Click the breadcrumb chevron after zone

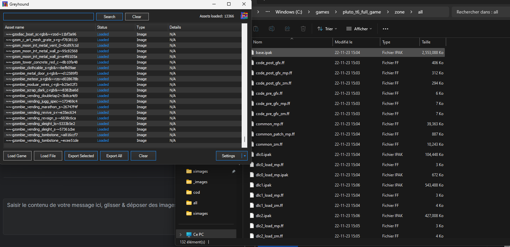pyautogui.click(x=412, y=12)
